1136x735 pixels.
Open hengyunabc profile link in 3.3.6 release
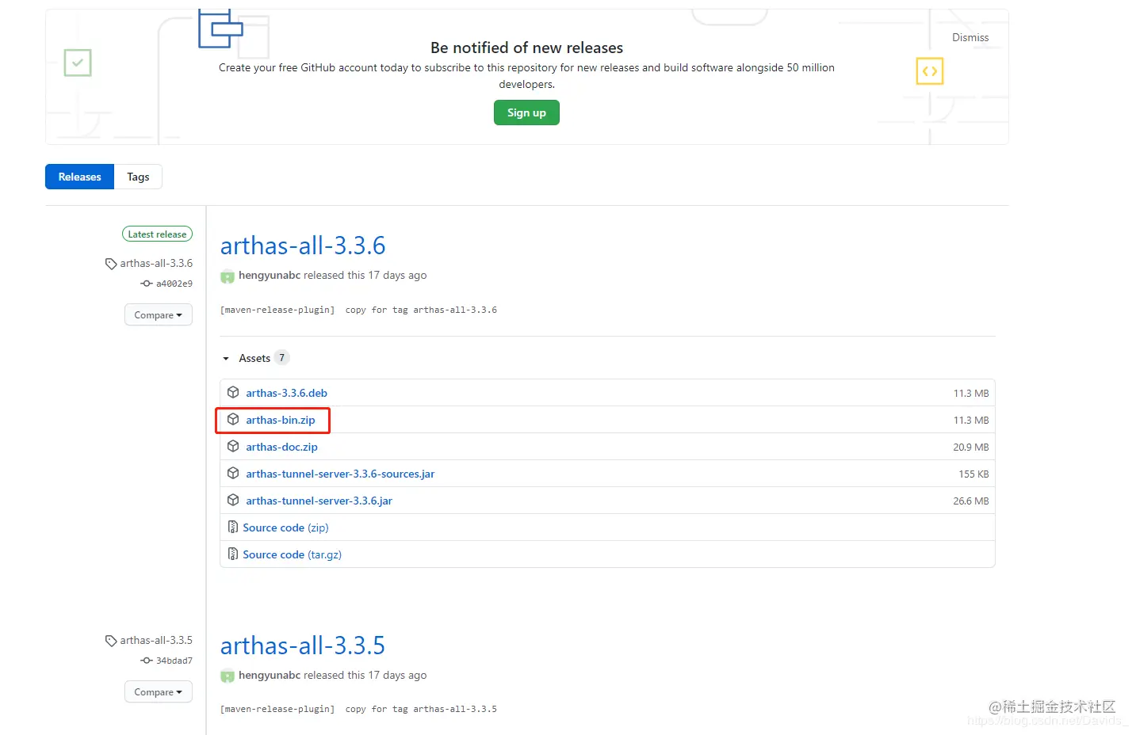tap(270, 275)
